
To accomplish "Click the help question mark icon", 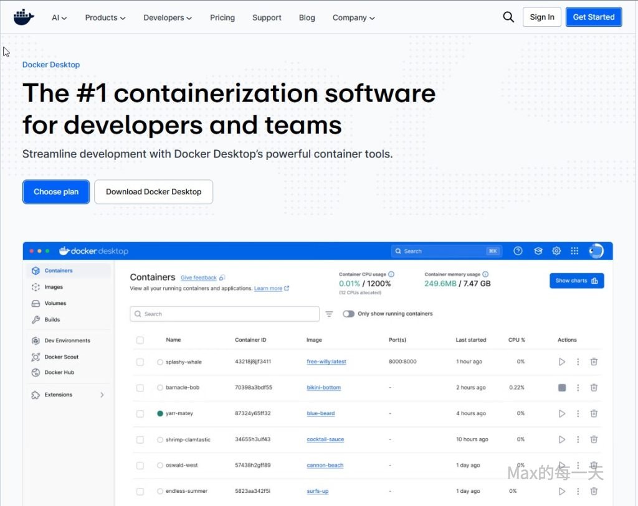I will click(518, 251).
